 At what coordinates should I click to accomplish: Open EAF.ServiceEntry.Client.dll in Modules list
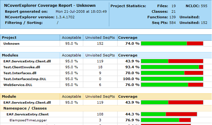[x=27, y=61]
